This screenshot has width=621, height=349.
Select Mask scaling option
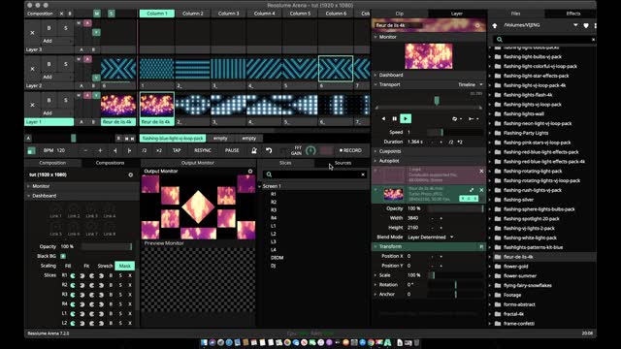tap(125, 266)
